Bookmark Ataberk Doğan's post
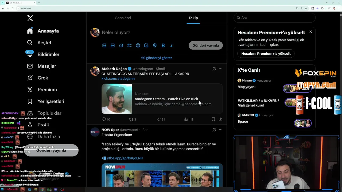 [x=213, y=119]
